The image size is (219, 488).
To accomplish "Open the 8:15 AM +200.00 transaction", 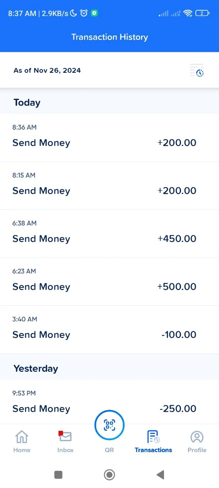I will tap(109, 186).
